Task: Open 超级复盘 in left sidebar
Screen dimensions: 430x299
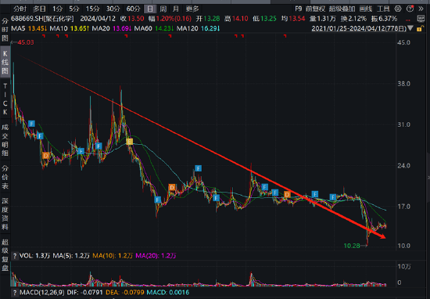Action: coord(5,254)
